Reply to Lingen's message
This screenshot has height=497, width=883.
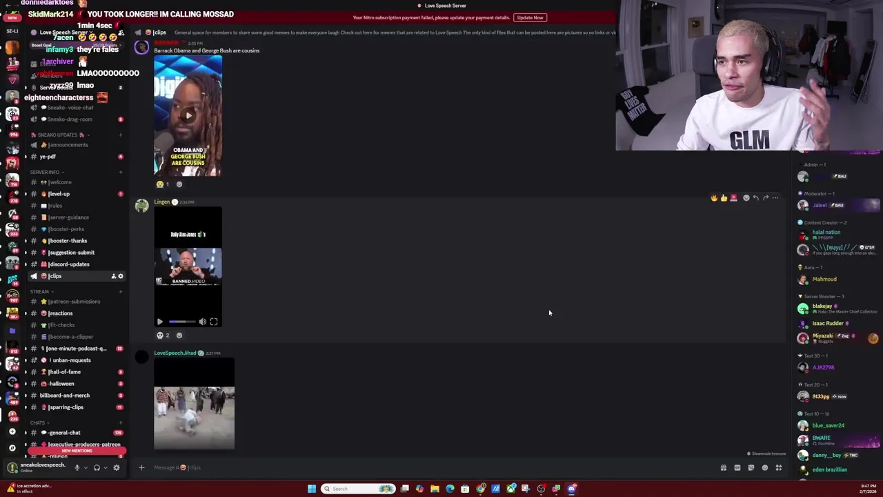pyautogui.click(x=755, y=198)
